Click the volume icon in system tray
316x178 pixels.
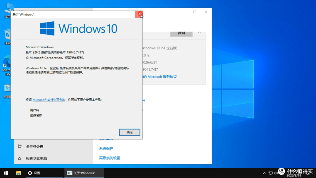click(276, 173)
